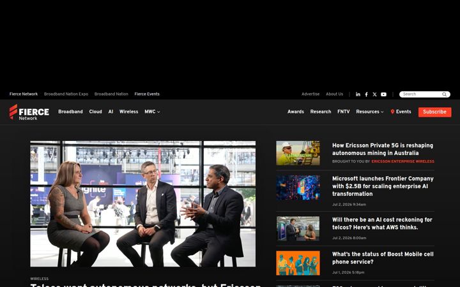Click the Ericsson Enterprise Wireless sponsor link

(402, 161)
